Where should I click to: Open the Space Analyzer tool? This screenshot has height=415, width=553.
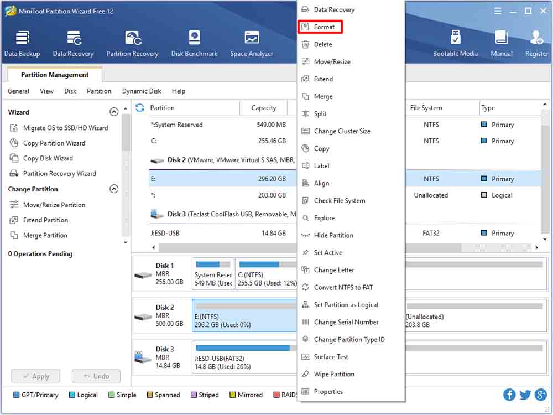tap(252, 43)
